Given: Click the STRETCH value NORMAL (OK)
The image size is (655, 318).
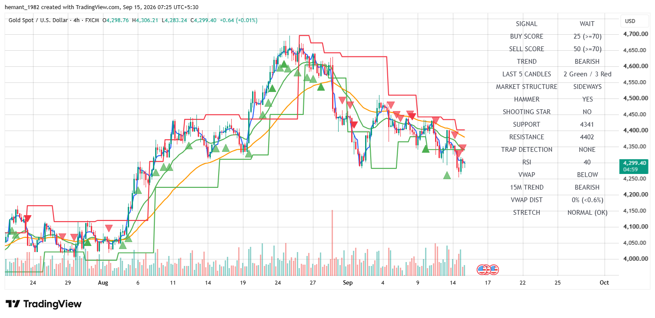Looking at the screenshot, I should (x=587, y=213).
